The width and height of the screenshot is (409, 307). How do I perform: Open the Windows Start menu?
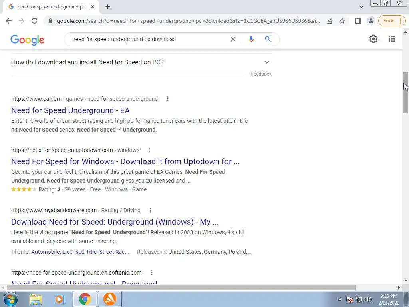[x=10, y=299]
